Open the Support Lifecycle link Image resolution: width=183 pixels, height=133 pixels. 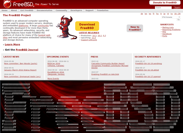[x=89, y=40]
